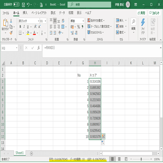
Task: Open 条件付き書式 menu
Action: 96,21
